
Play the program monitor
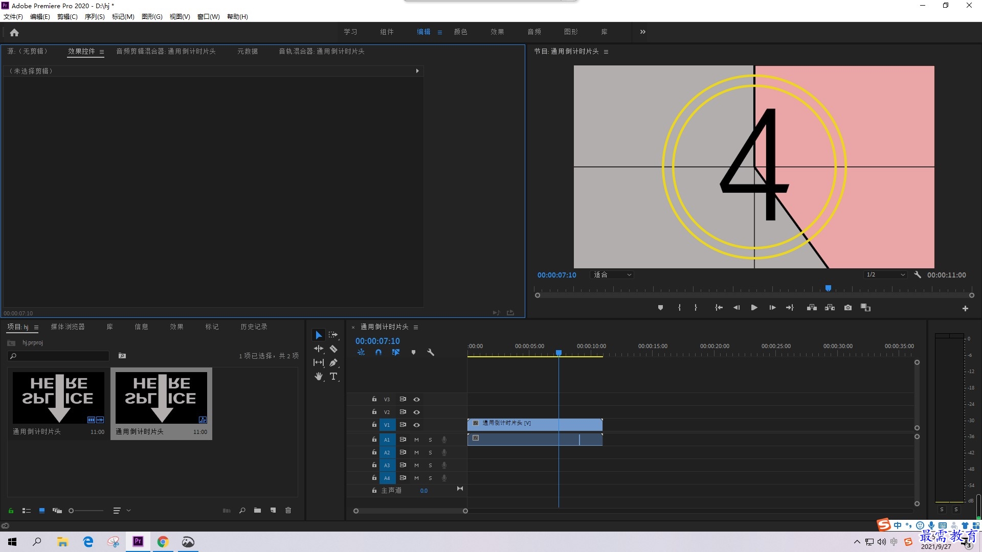(754, 308)
